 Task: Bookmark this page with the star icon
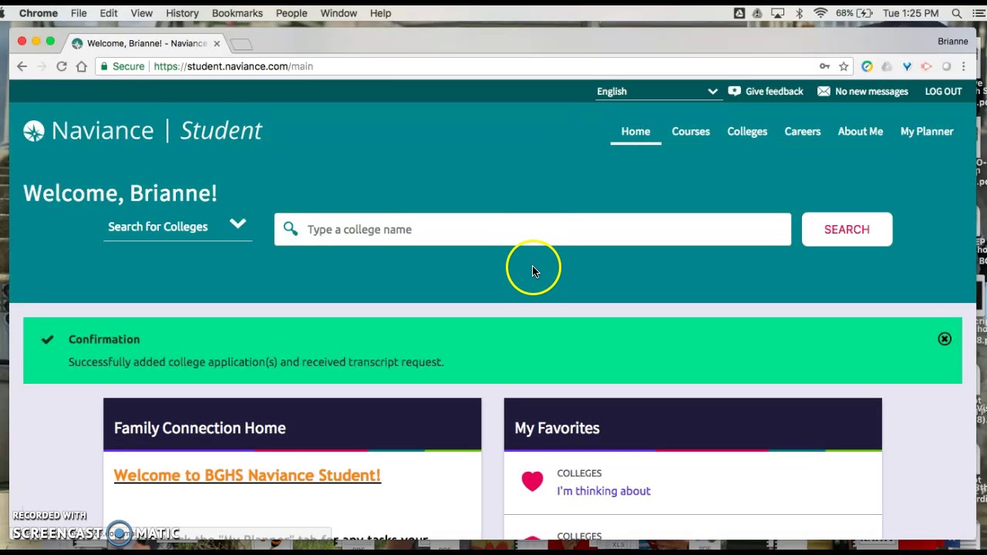point(844,66)
